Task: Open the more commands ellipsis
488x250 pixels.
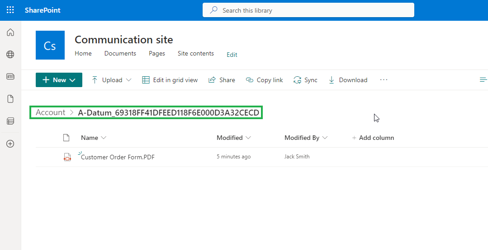Action: (x=384, y=80)
